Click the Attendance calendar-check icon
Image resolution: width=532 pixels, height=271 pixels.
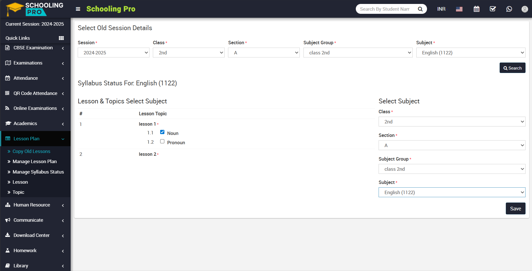[8, 78]
